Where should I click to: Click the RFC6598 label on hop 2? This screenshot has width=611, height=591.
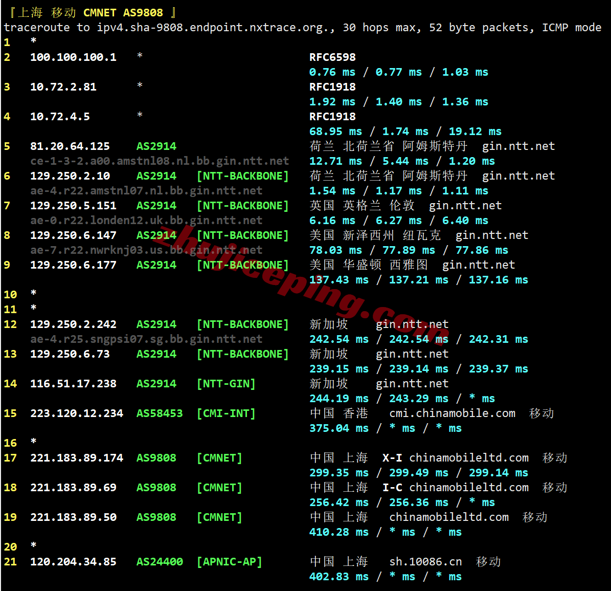click(x=332, y=57)
